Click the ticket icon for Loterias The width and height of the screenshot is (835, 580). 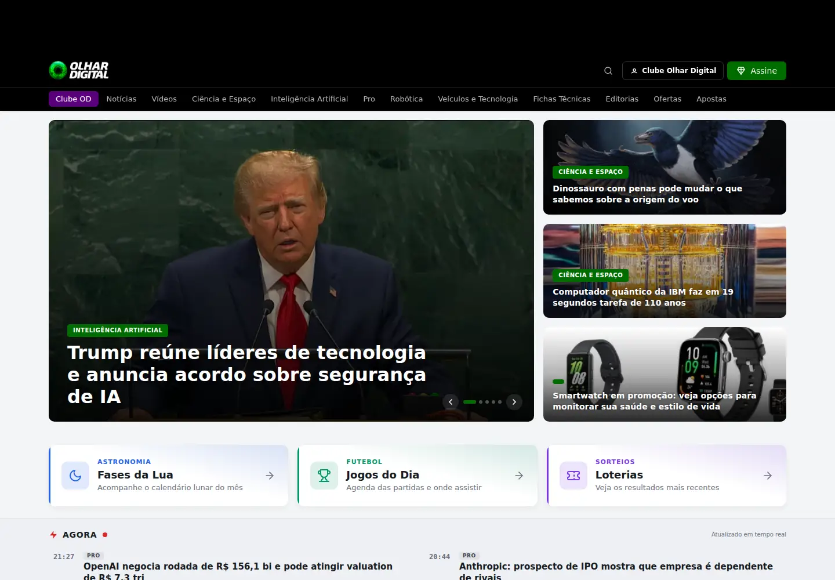point(573,476)
